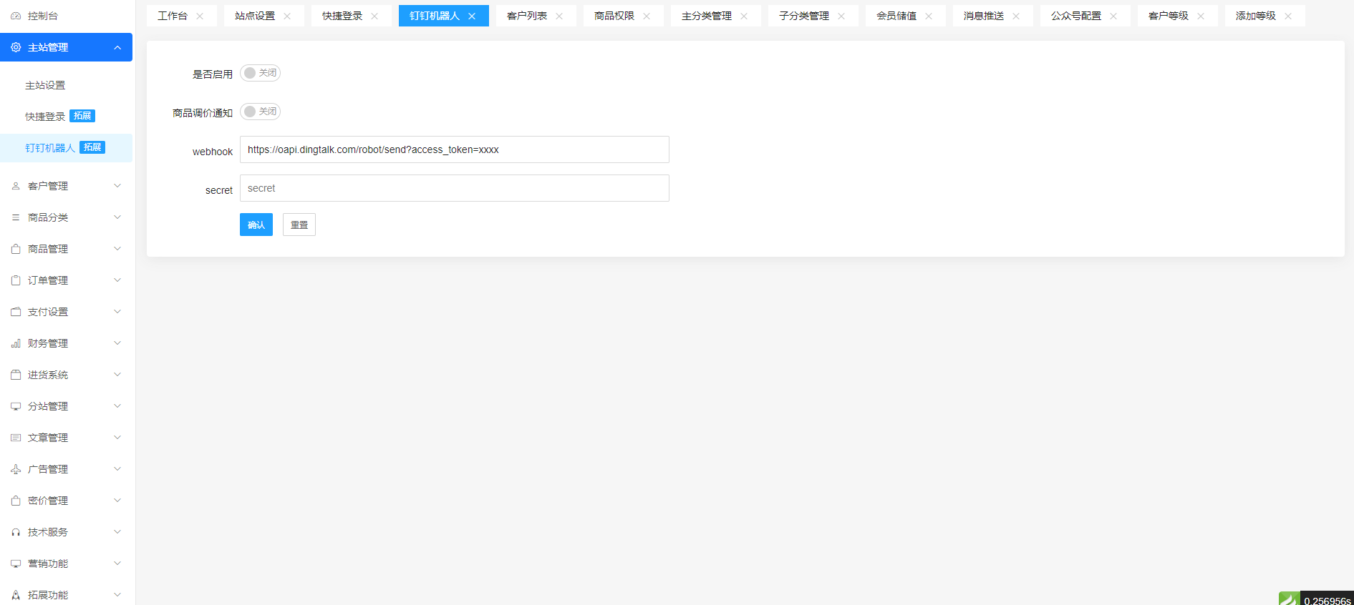Close the 客户列表 tab
The image size is (1354, 605).
(559, 16)
